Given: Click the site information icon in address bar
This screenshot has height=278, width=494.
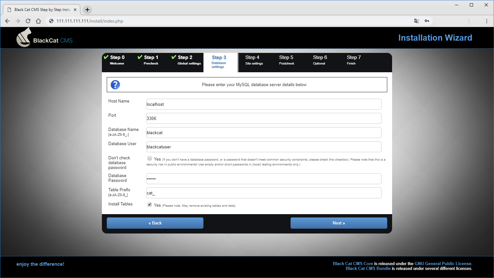Looking at the screenshot, I should (x=51, y=21).
